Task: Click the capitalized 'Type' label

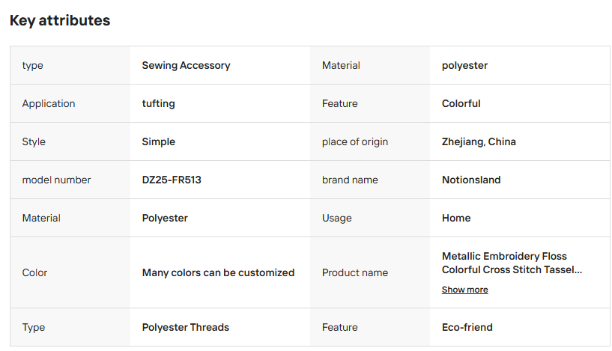Action: click(x=33, y=328)
